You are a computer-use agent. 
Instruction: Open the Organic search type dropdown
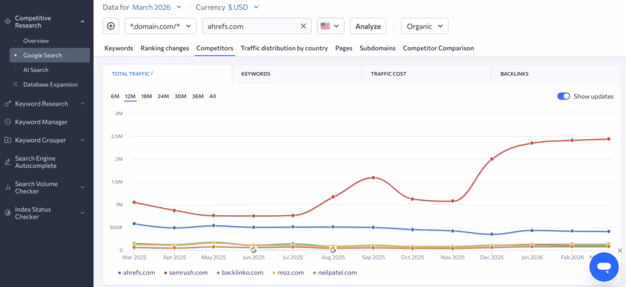click(x=425, y=26)
